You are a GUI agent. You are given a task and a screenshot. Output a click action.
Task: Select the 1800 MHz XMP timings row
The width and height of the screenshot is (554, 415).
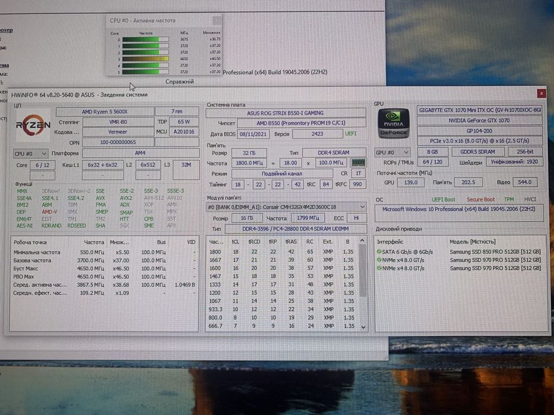283,252
